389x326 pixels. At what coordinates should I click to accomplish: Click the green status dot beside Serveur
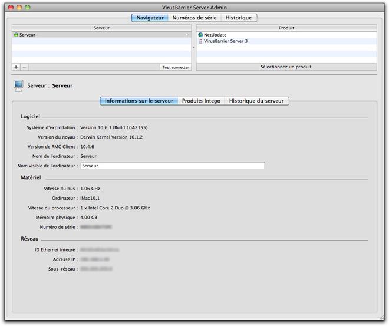point(16,35)
